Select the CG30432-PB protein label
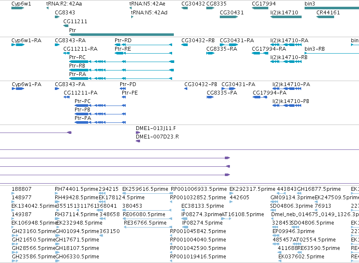The width and height of the screenshot is (359, 263). pos(201,84)
